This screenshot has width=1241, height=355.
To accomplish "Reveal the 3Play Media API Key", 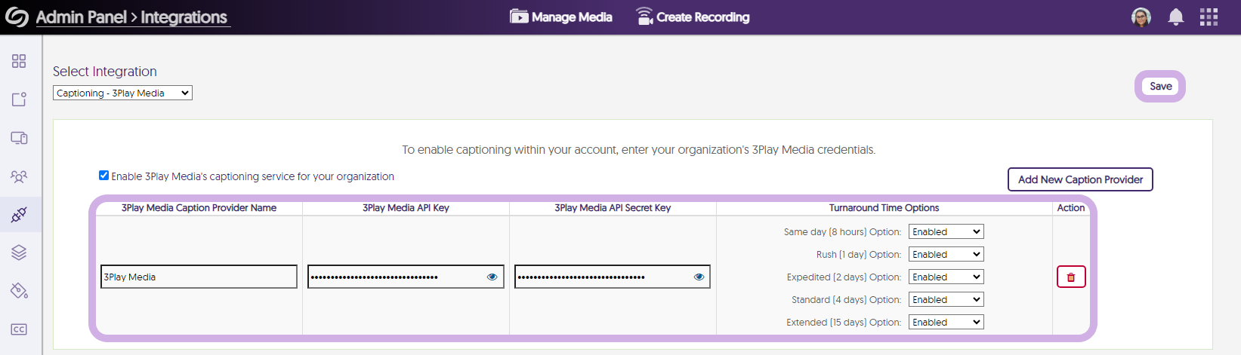I will [492, 277].
